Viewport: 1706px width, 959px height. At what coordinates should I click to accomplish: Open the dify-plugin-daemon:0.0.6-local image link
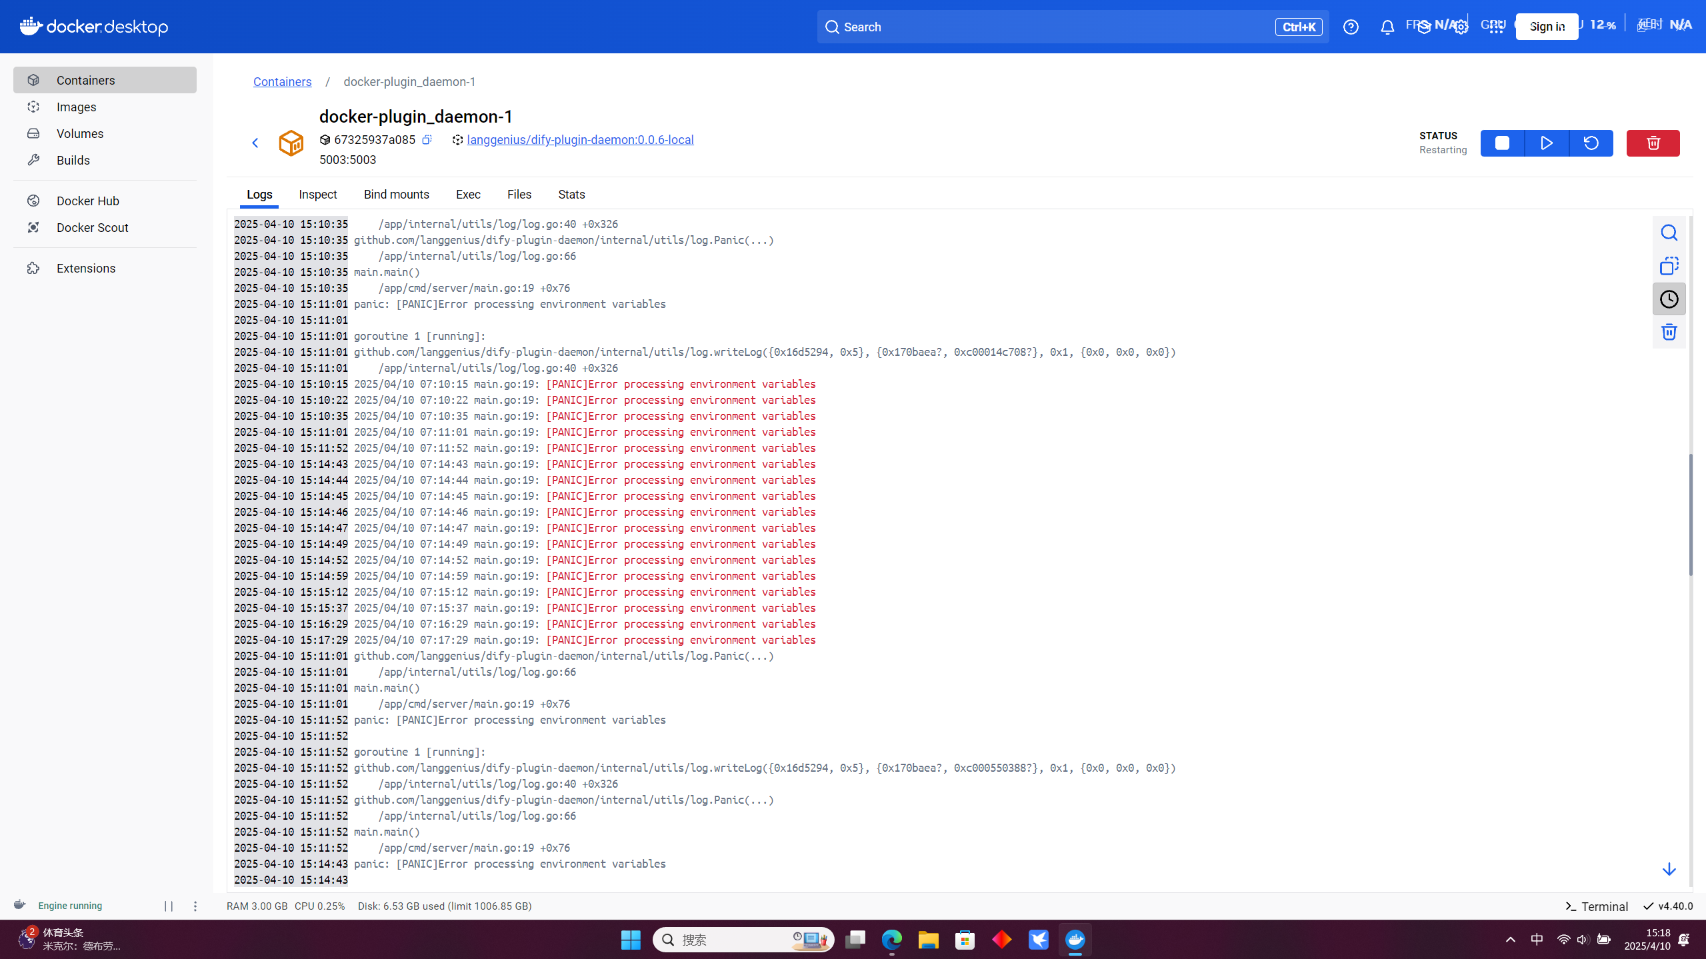(x=580, y=140)
